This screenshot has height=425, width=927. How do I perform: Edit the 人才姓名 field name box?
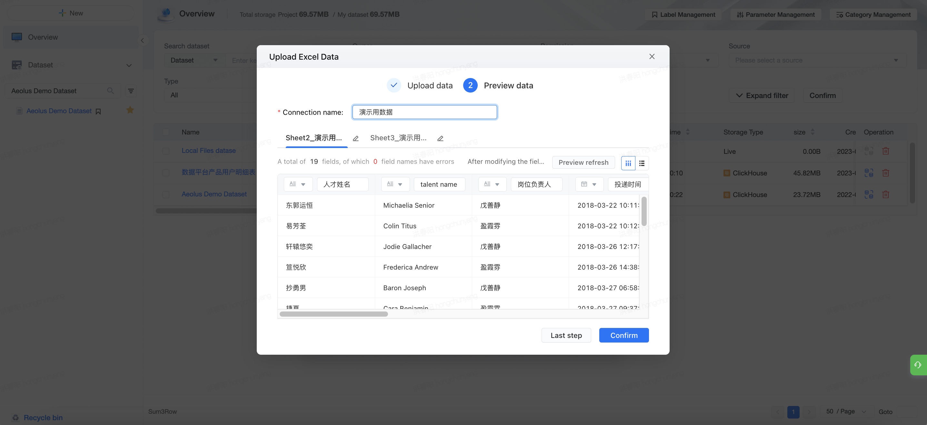[343, 184]
